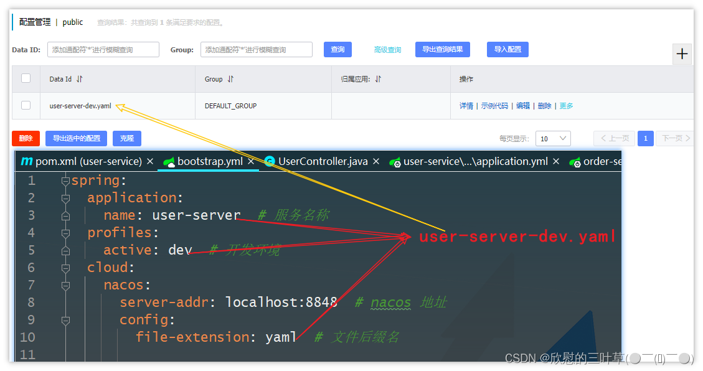703x371 pixels.
Task: Click Maven icon on pom.xml tab
Action: coord(27,161)
